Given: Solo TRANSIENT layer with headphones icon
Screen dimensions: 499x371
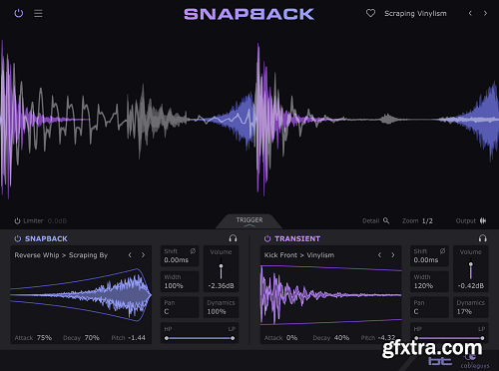Looking at the screenshot, I should (482, 238).
